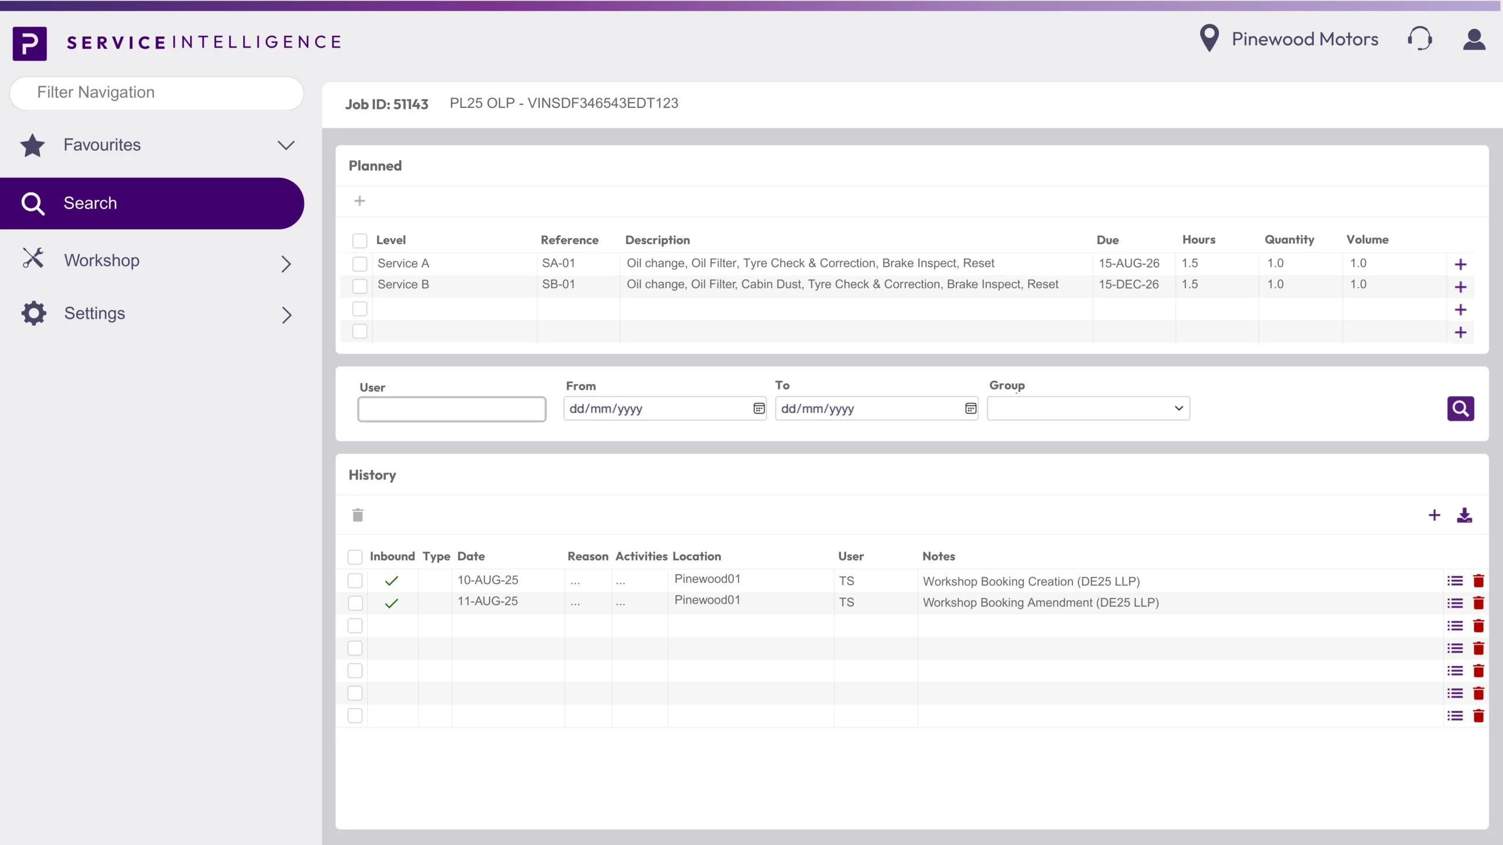
Task: Click the Due column header
Action: (1107, 240)
